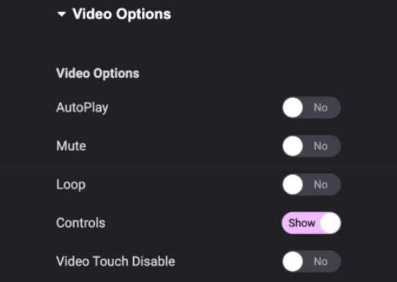Click the Video Options section header title
Viewport: 397px width, 282px height.
point(122,14)
